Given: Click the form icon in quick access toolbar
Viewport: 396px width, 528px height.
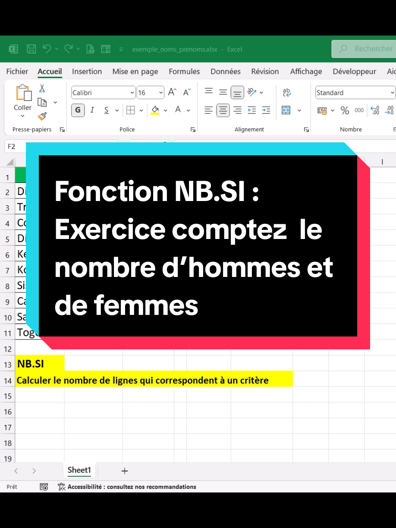Looking at the screenshot, I should point(106,49).
